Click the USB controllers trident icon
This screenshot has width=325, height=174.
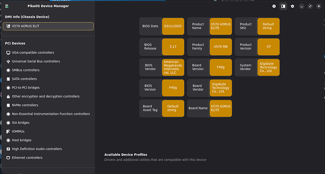point(8,61)
